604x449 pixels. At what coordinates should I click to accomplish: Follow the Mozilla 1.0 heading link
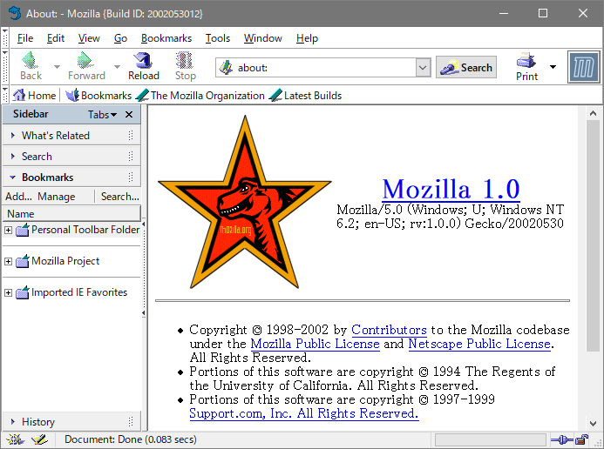pyautogui.click(x=451, y=189)
